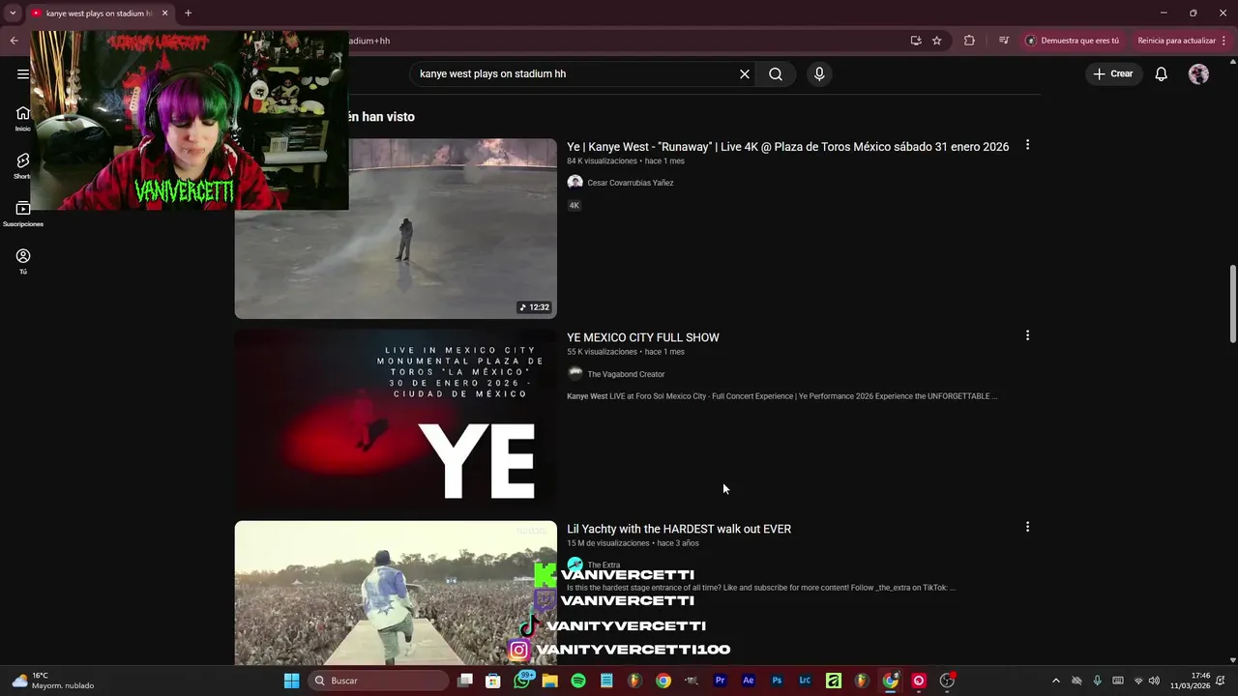Screen dimensions: 1238x696
Task: Open Ye Kanye West Runaway Live 4K title
Action: (x=787, y=147)
